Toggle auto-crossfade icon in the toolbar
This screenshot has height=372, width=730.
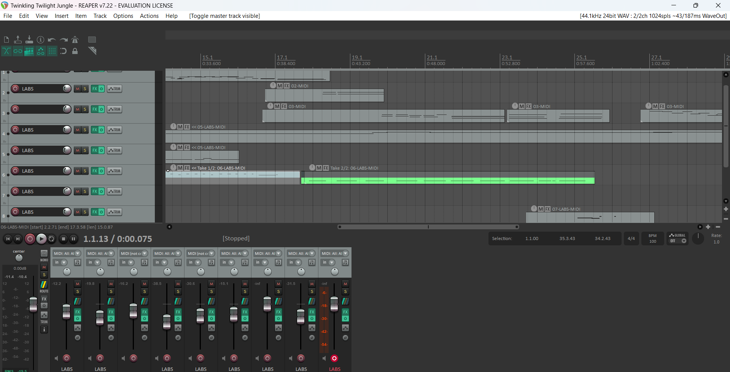point(6,51)
